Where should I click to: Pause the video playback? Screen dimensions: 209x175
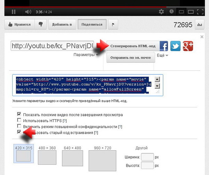[x=14, y=12]
